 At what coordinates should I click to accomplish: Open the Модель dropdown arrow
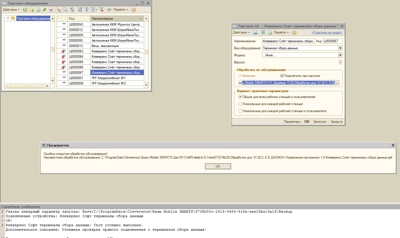(x=340, y=55)
